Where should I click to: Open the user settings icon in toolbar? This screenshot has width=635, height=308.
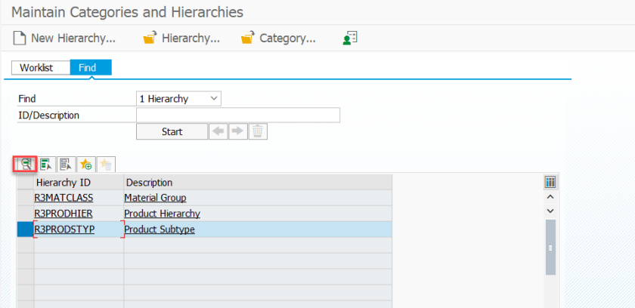[349, 37]
